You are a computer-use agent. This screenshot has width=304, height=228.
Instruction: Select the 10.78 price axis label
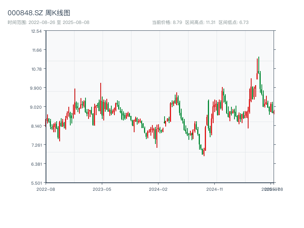coord(37,69)
